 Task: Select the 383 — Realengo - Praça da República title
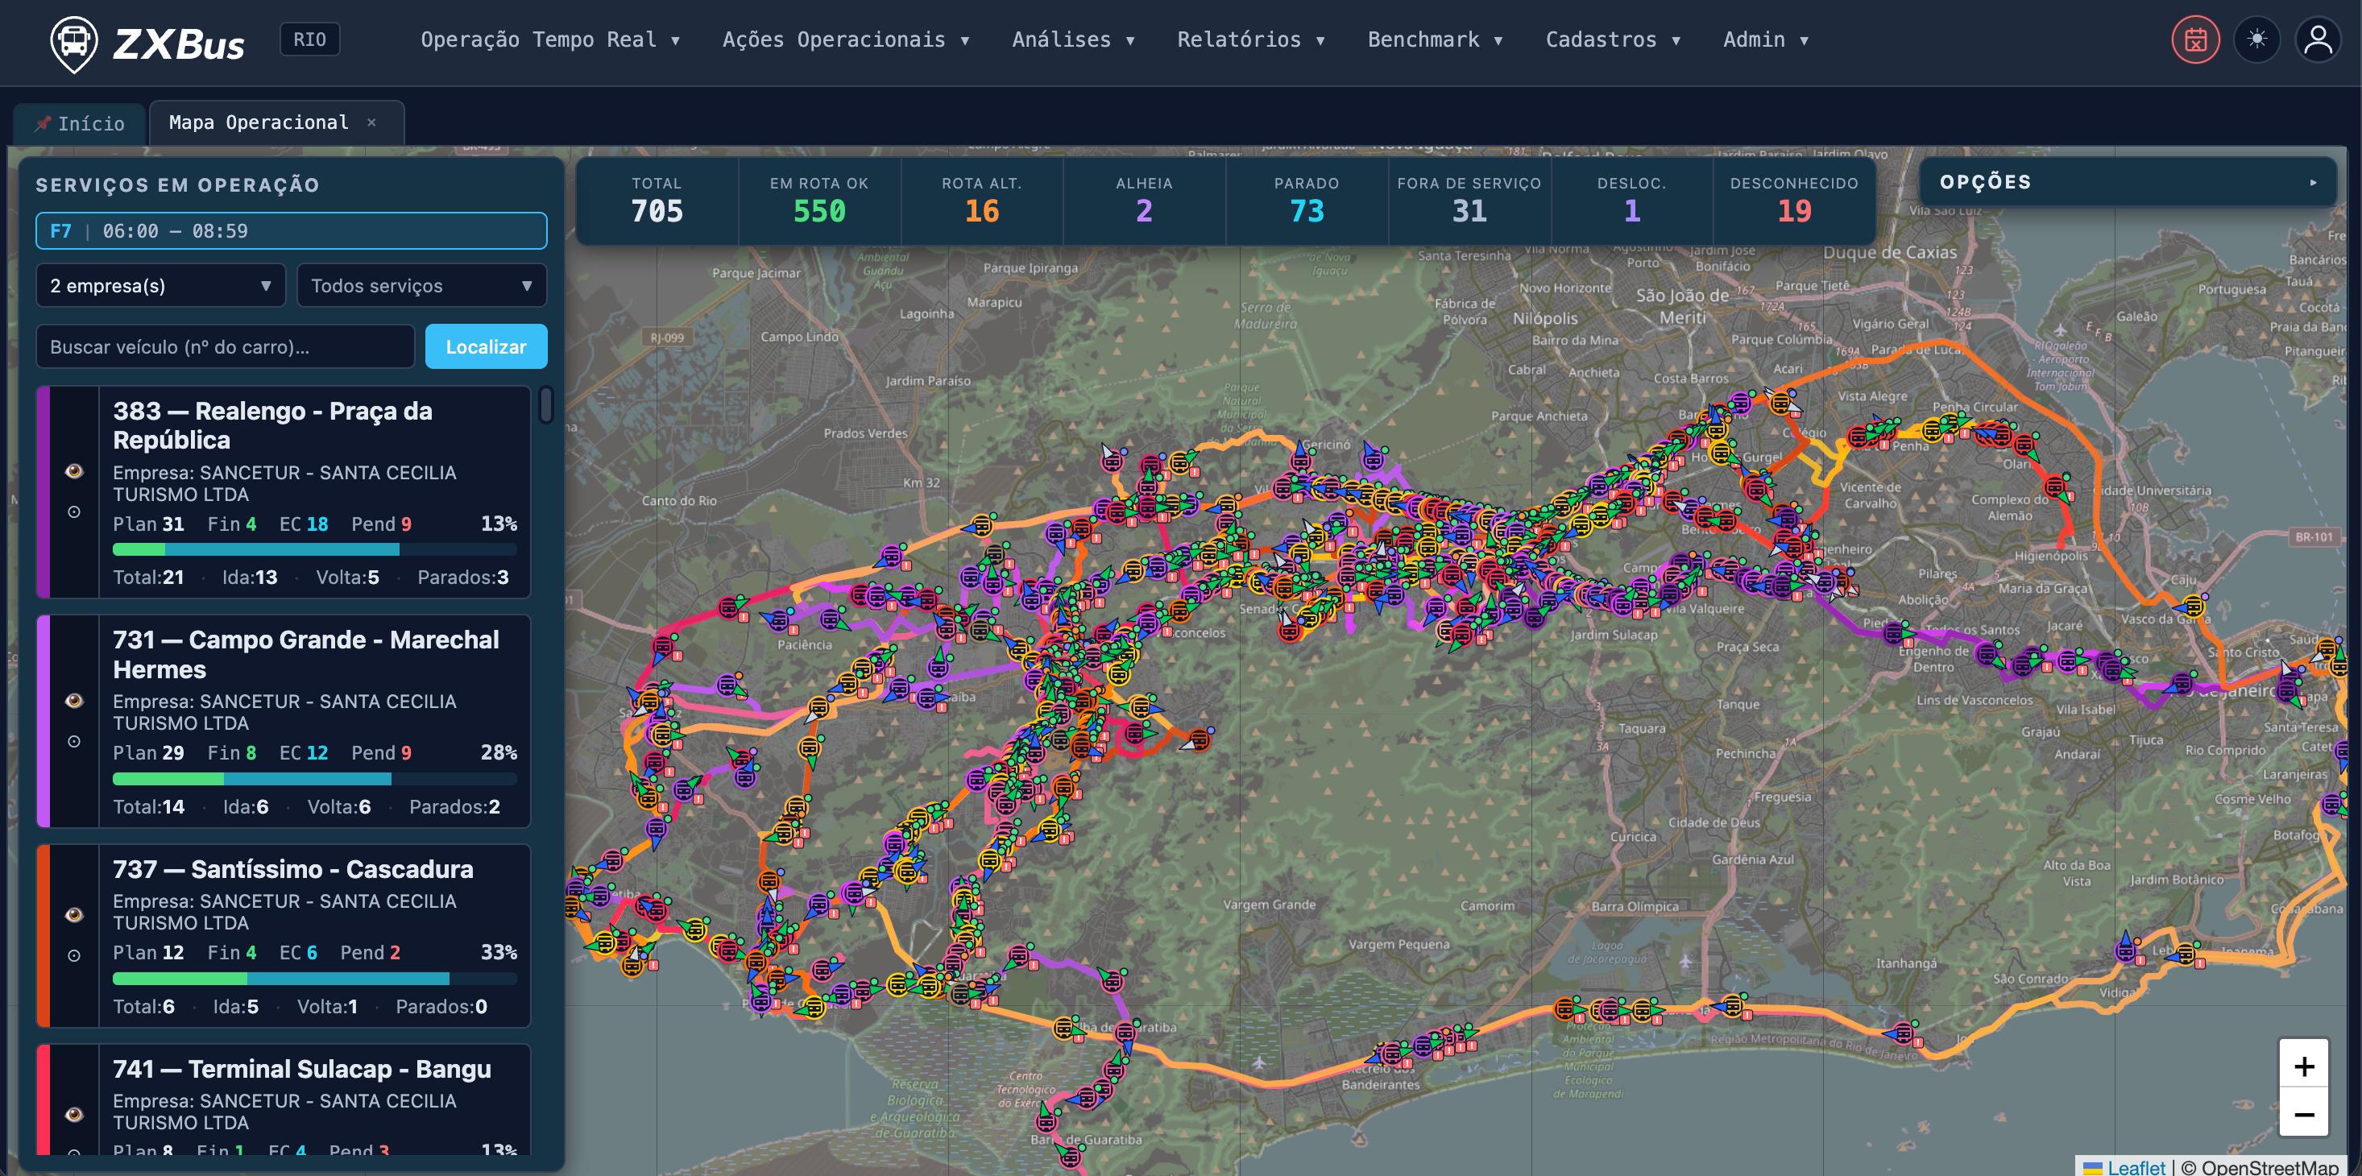(272, 425)
